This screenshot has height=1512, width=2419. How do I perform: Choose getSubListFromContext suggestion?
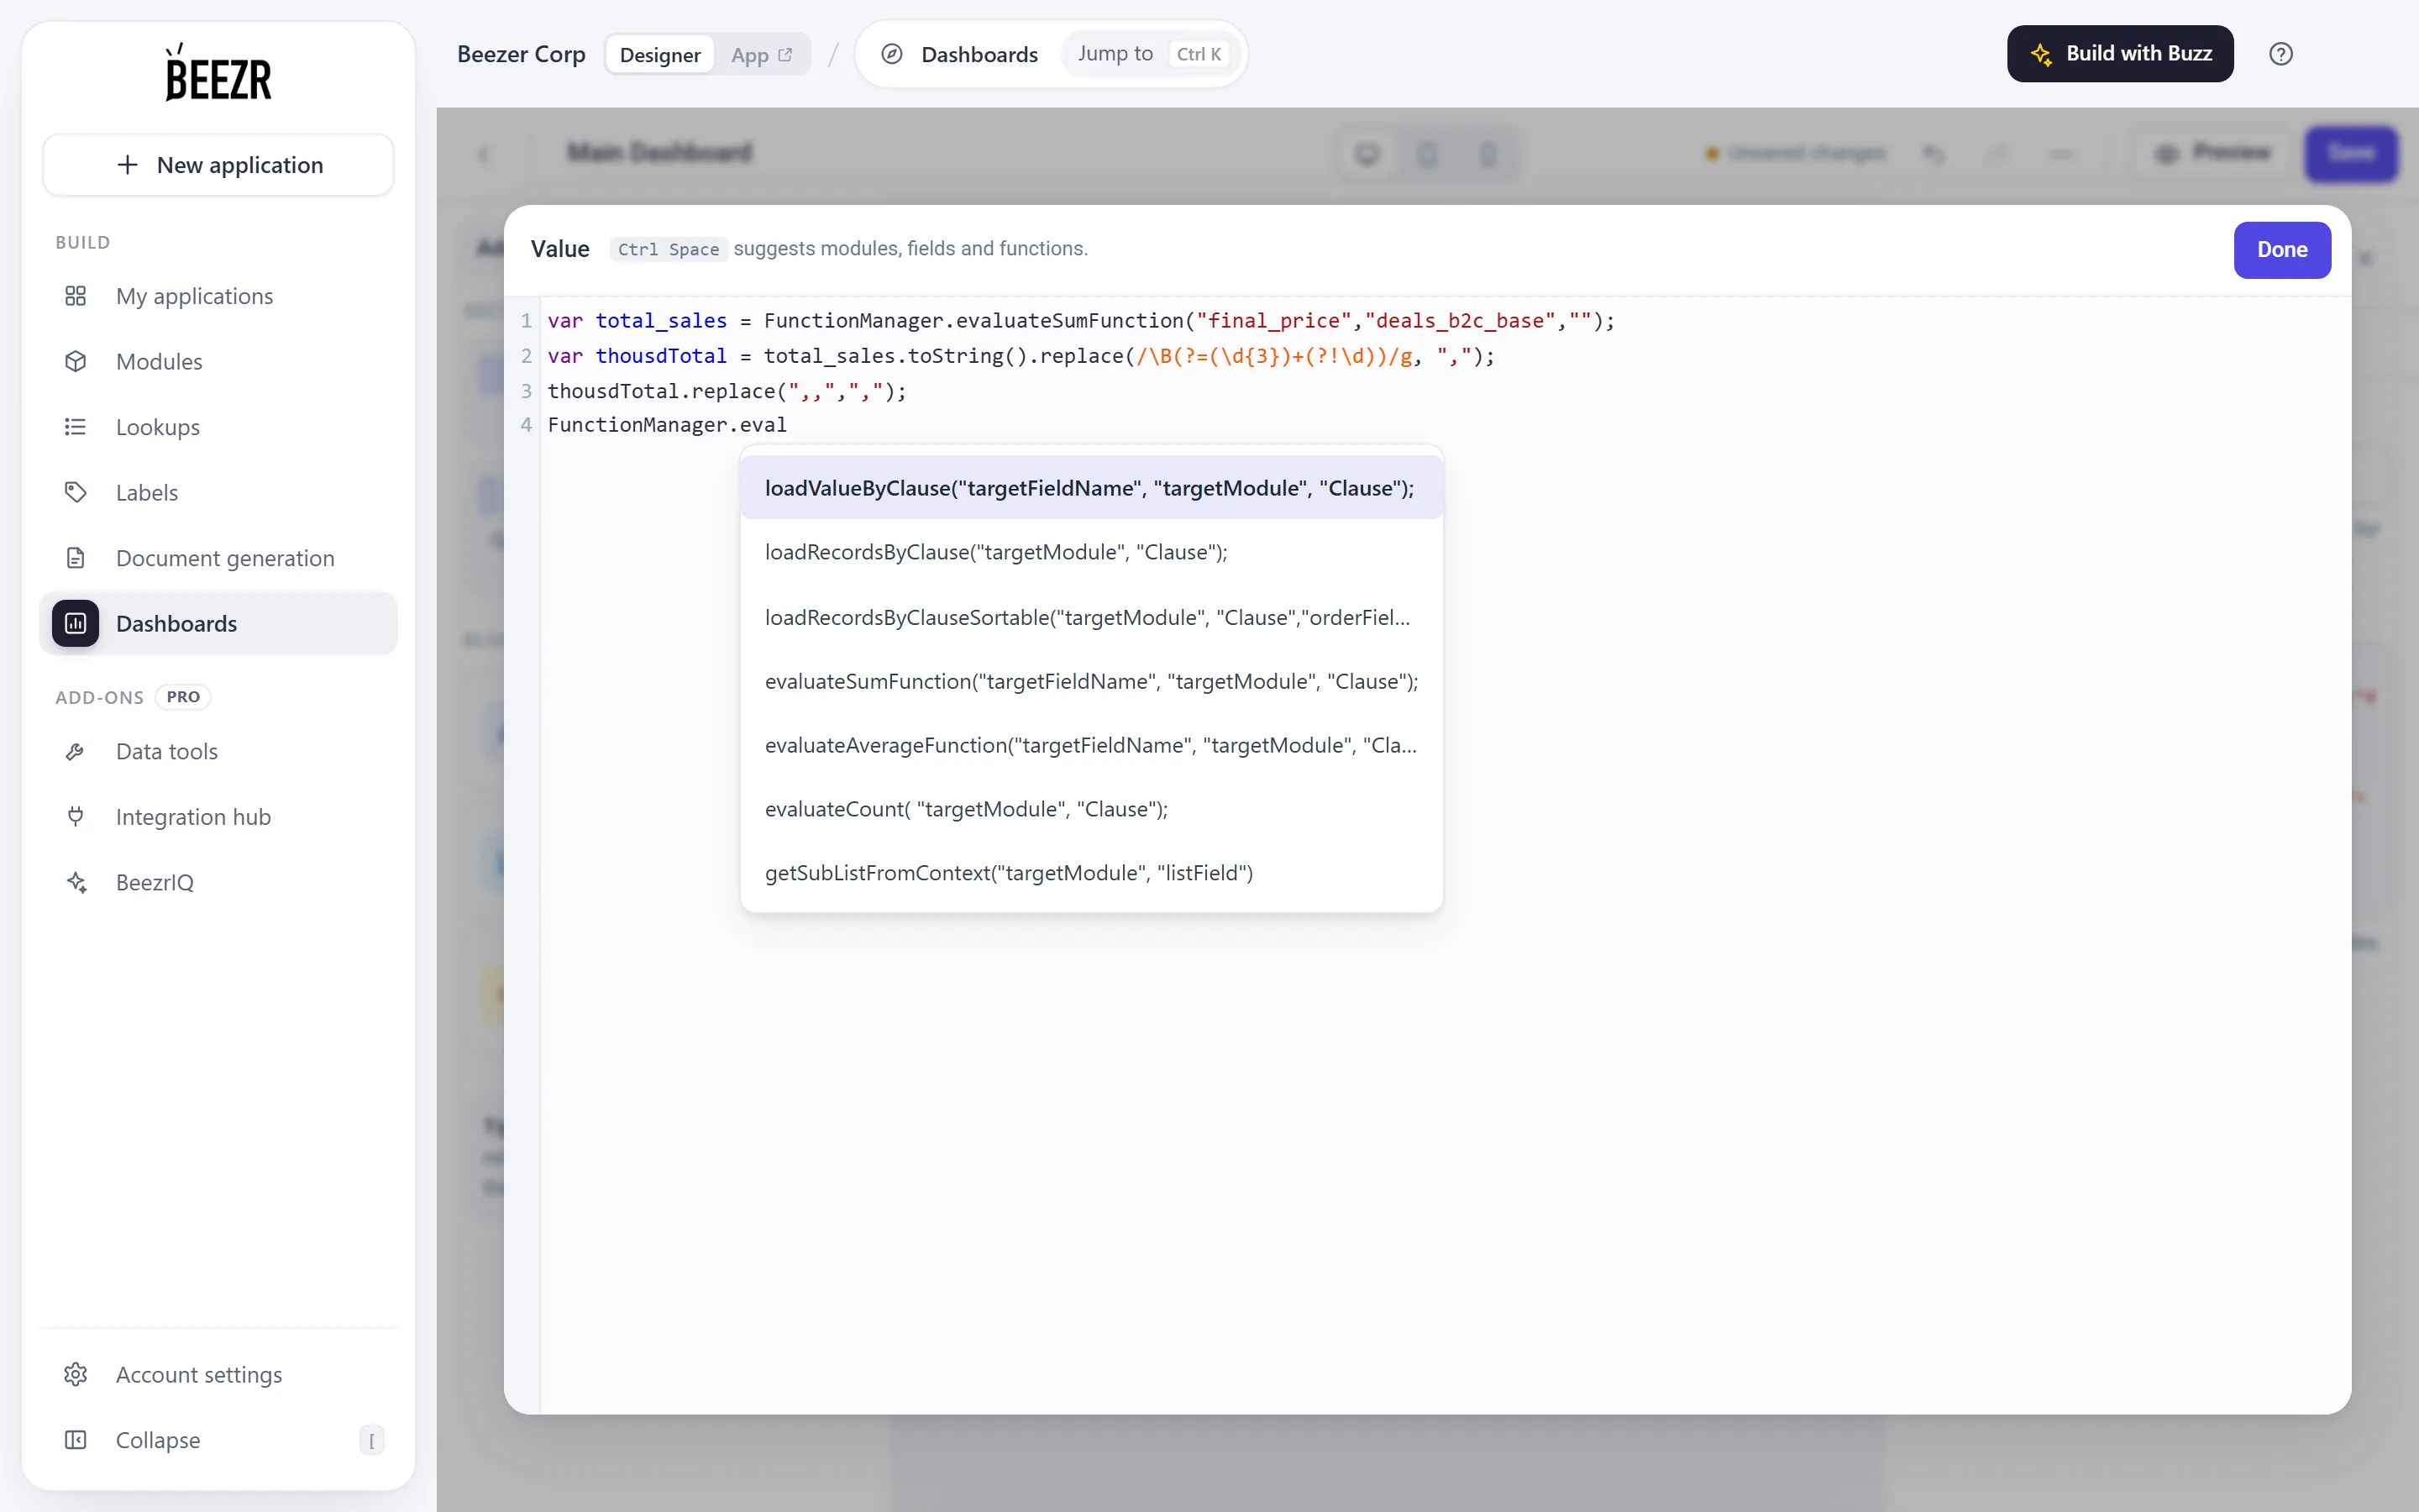pos(1090,873)
